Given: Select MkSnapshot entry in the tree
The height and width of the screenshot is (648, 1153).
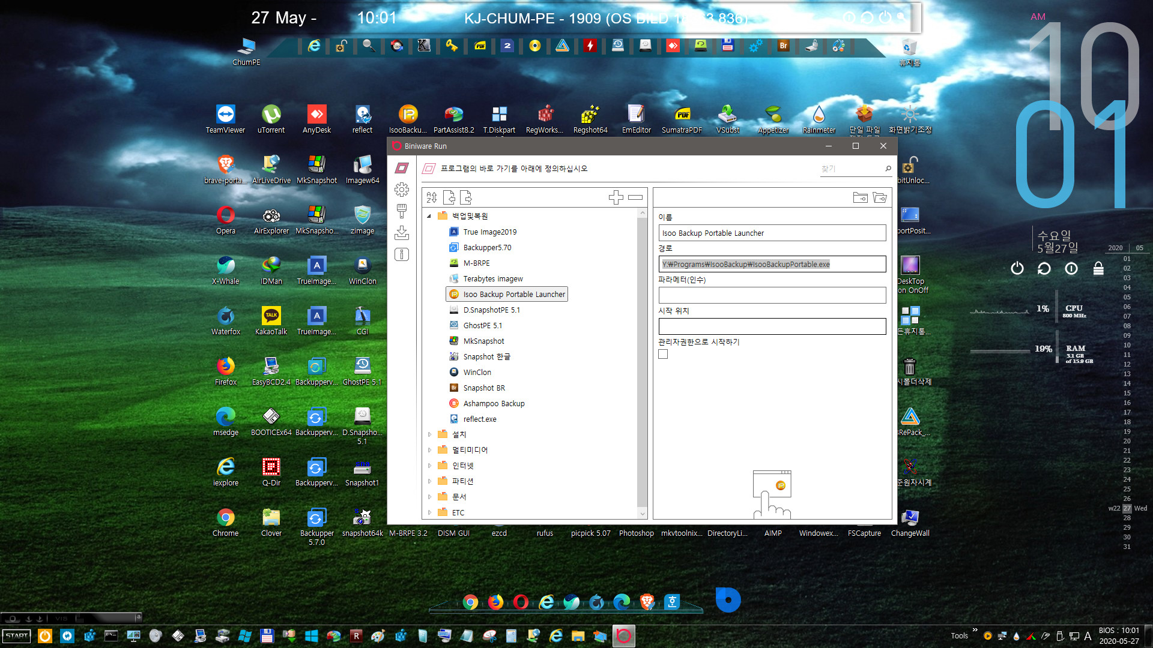Looking at the screenshot, I should tap(477, 341).
